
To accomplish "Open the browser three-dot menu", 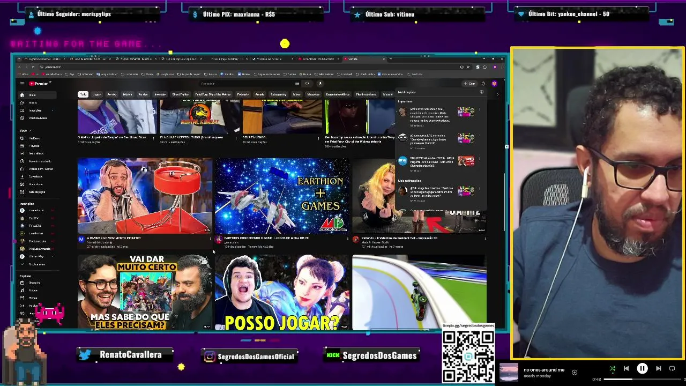I will [x=502, y=67].
